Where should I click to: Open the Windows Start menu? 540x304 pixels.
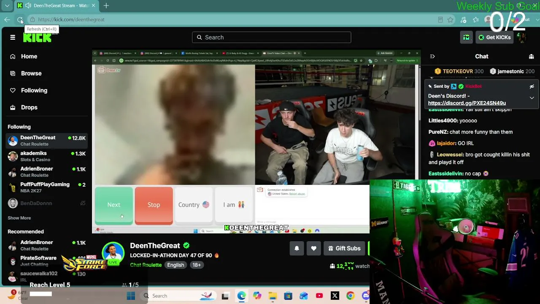pyautogui.click(x=131, y=296)
